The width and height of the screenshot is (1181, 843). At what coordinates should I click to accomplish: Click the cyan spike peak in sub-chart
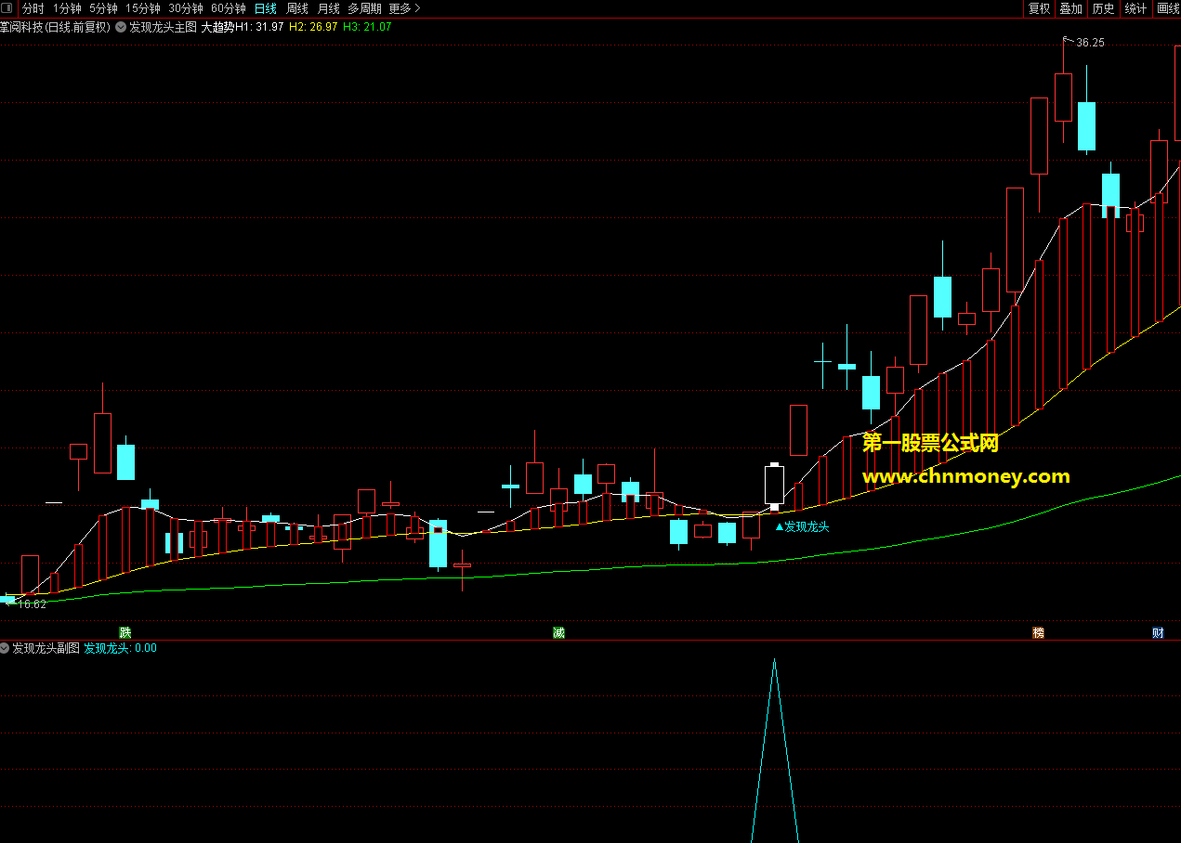pos(774,661)
